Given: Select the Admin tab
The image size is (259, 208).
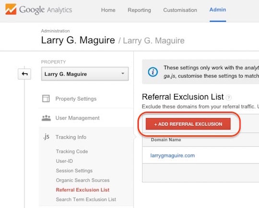Looking at the screenshot, I should (x=218, y=10).
